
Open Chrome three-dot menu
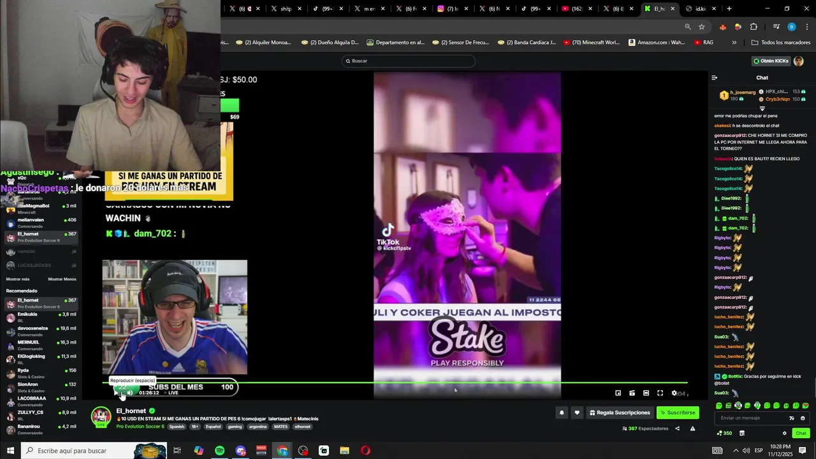[x=806, y=27]
